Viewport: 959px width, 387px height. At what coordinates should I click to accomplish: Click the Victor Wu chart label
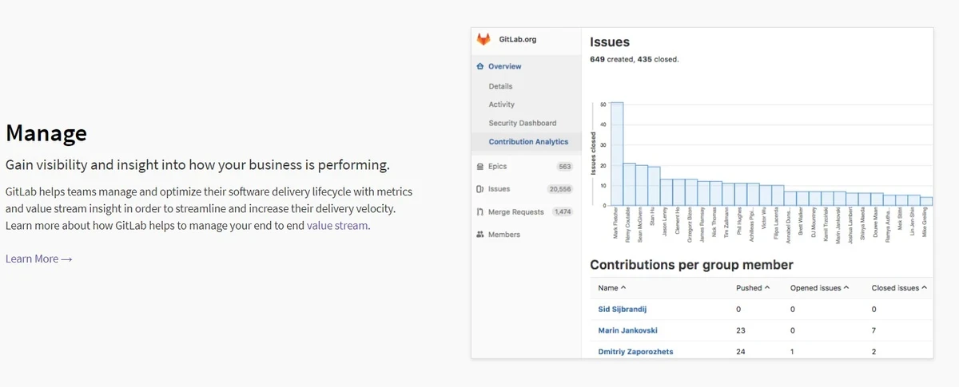point(765,219)
